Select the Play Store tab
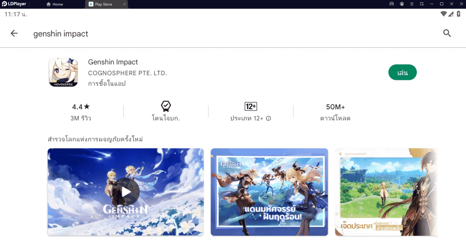The height and width of the screenshot is (248, 466). 103,4
